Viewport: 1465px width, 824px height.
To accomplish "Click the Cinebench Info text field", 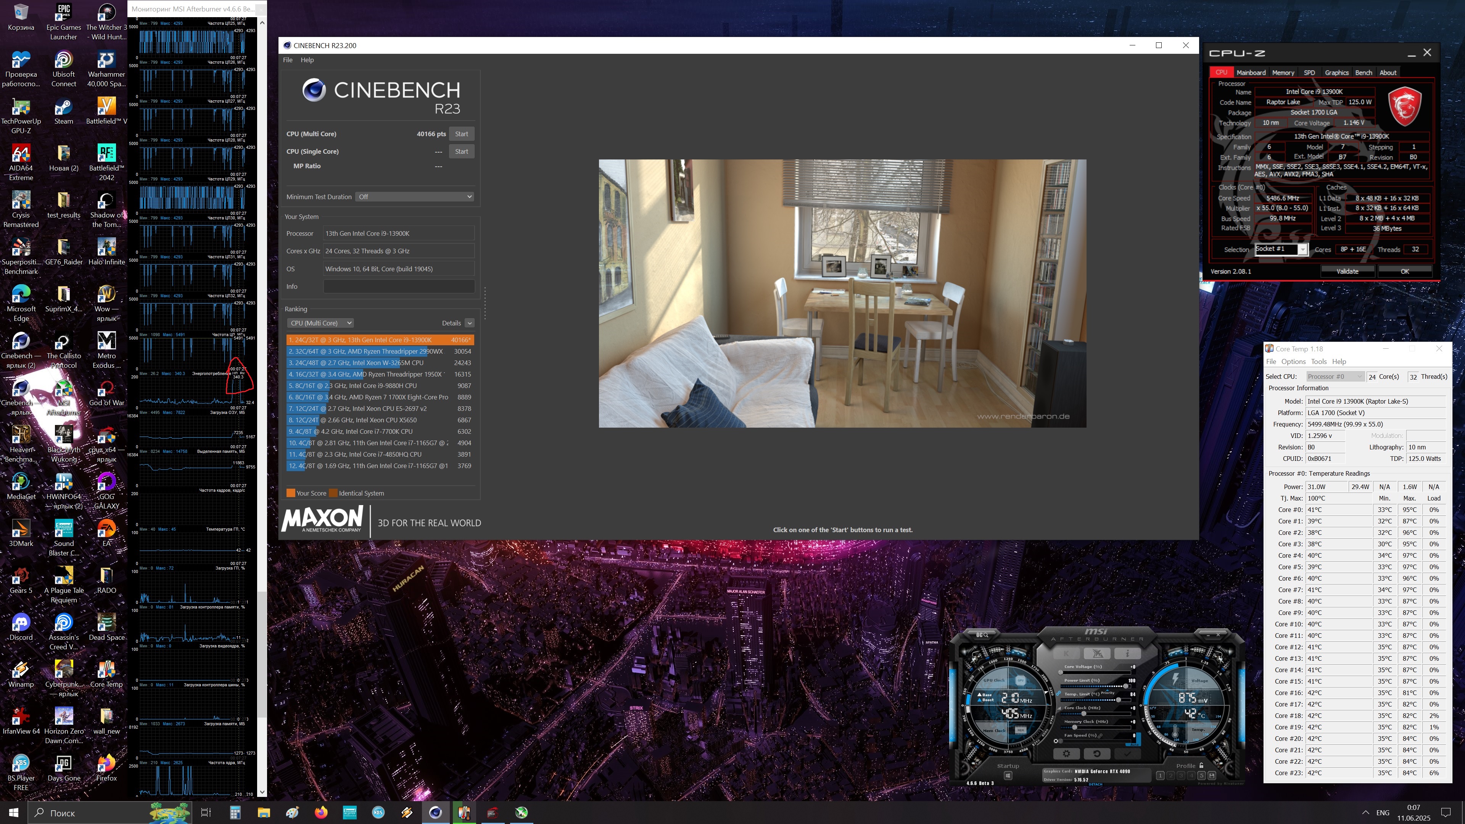I will click(x=399, y=286).
